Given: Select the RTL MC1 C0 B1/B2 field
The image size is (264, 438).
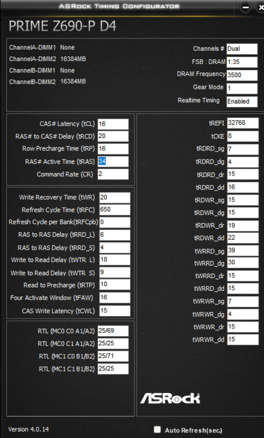Looking at the screenshot, I should tap(113, 356).
